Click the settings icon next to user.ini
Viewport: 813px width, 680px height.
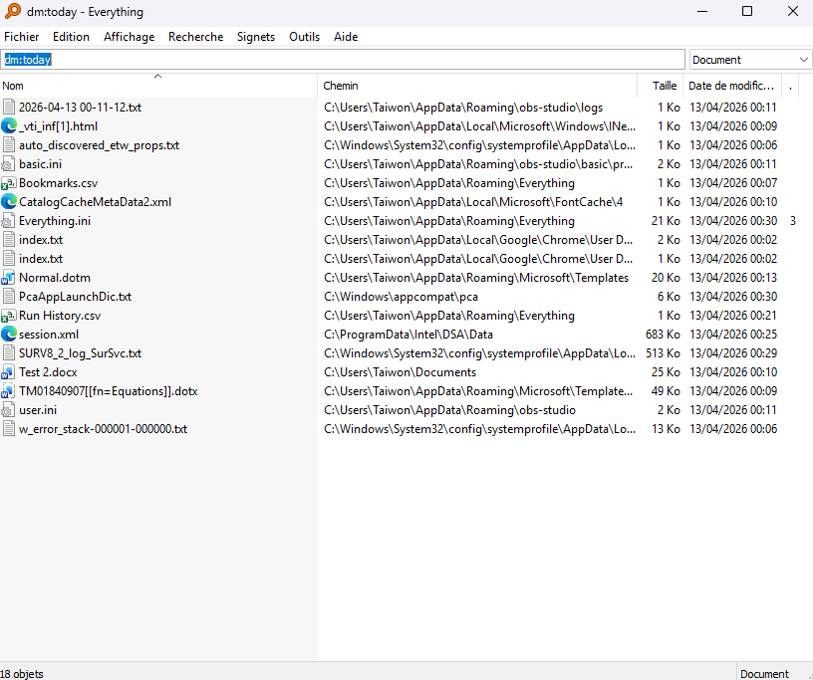pyautogui.click(x=10, y=410)
